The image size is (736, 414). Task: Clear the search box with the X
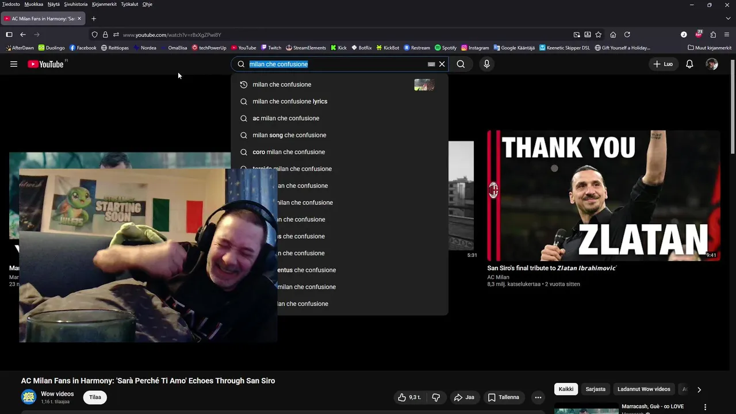[442, 64]
